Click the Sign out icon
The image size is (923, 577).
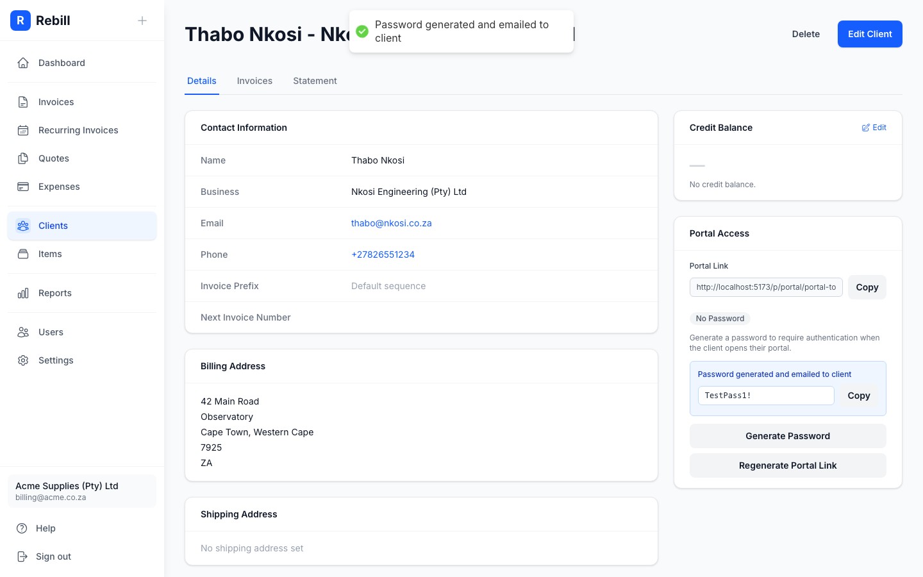pos(22,556)
